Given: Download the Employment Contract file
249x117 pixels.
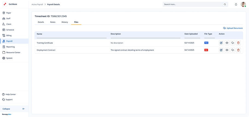Looking at the screenshot, I should [x=233, y=50].
